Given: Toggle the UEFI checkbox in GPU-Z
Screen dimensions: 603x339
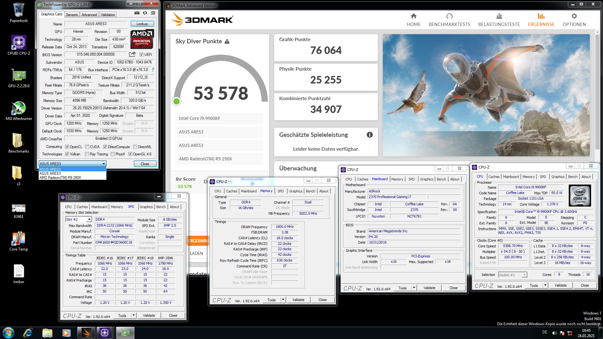Looking at the screenshot, I should coord(141,55).
